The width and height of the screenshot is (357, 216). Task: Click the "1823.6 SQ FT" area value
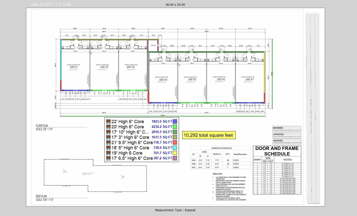(162, 121)
